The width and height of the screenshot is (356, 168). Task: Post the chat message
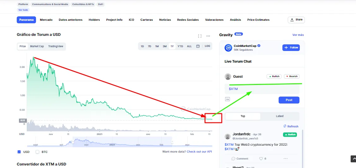(289, 100)
